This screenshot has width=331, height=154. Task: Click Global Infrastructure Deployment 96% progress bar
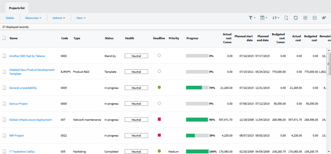point(197,120)
